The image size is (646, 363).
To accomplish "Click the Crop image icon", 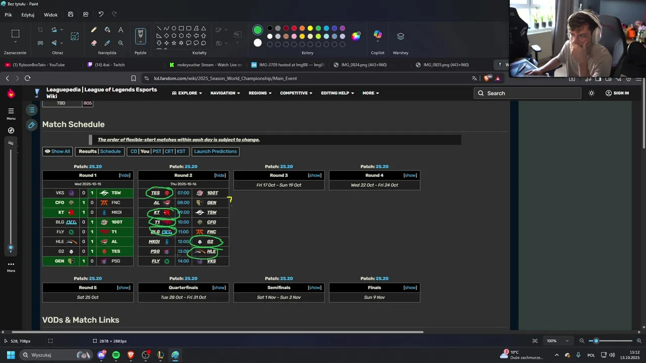I will click(x=40, y=30).
